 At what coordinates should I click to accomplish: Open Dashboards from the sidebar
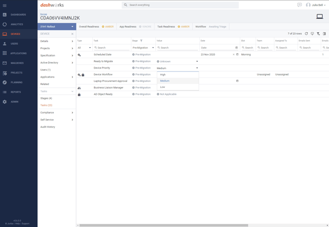(x=18, y=15)
